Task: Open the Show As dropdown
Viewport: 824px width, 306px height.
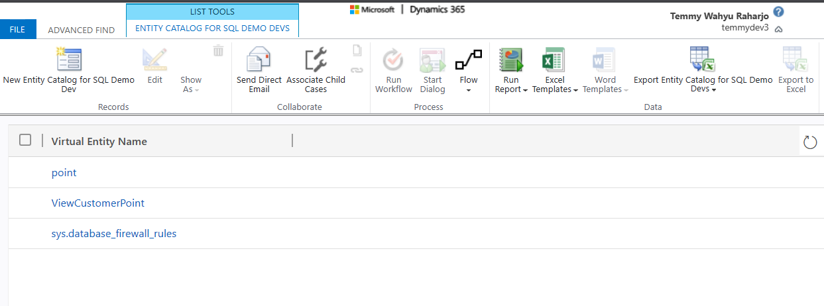Action: (x=191, y=85)
